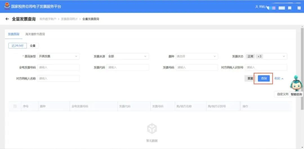Open the 自定义列 column settings
Screen dimensions: 304x149
(x=282, y=94)
